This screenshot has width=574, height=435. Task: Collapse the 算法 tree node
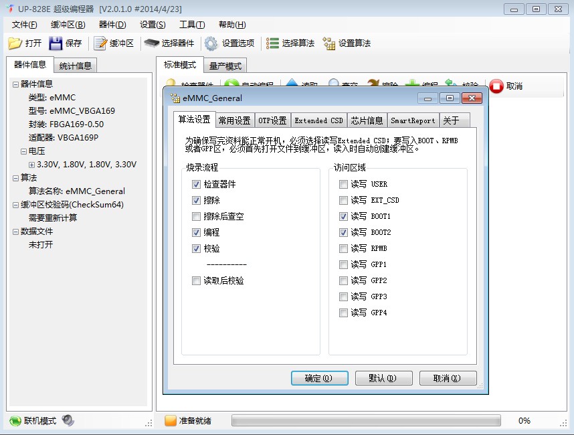(x=15, y=178)
